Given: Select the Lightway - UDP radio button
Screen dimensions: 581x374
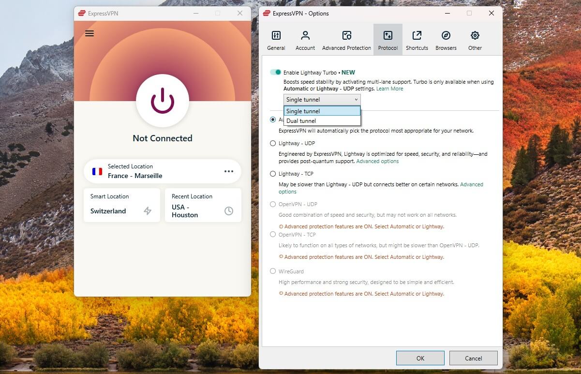Looking at the screenshot, I should 273,143.
